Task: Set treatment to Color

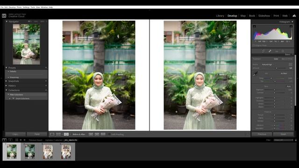Action: [x=276, y=59]
